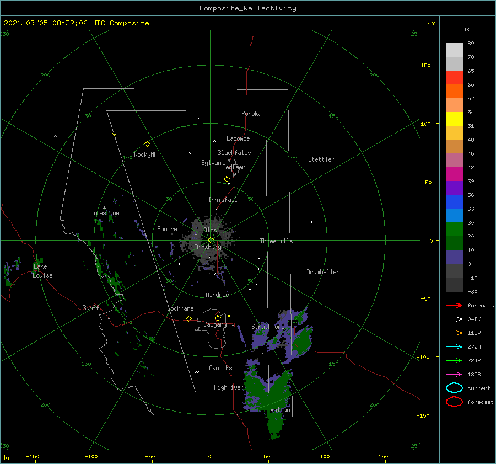Screen dimensions: 496x464
Task: Click the Sundre label
Action: [167, 228]
